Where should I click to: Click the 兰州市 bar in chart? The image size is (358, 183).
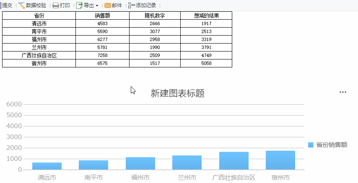[x=187, y=162]
